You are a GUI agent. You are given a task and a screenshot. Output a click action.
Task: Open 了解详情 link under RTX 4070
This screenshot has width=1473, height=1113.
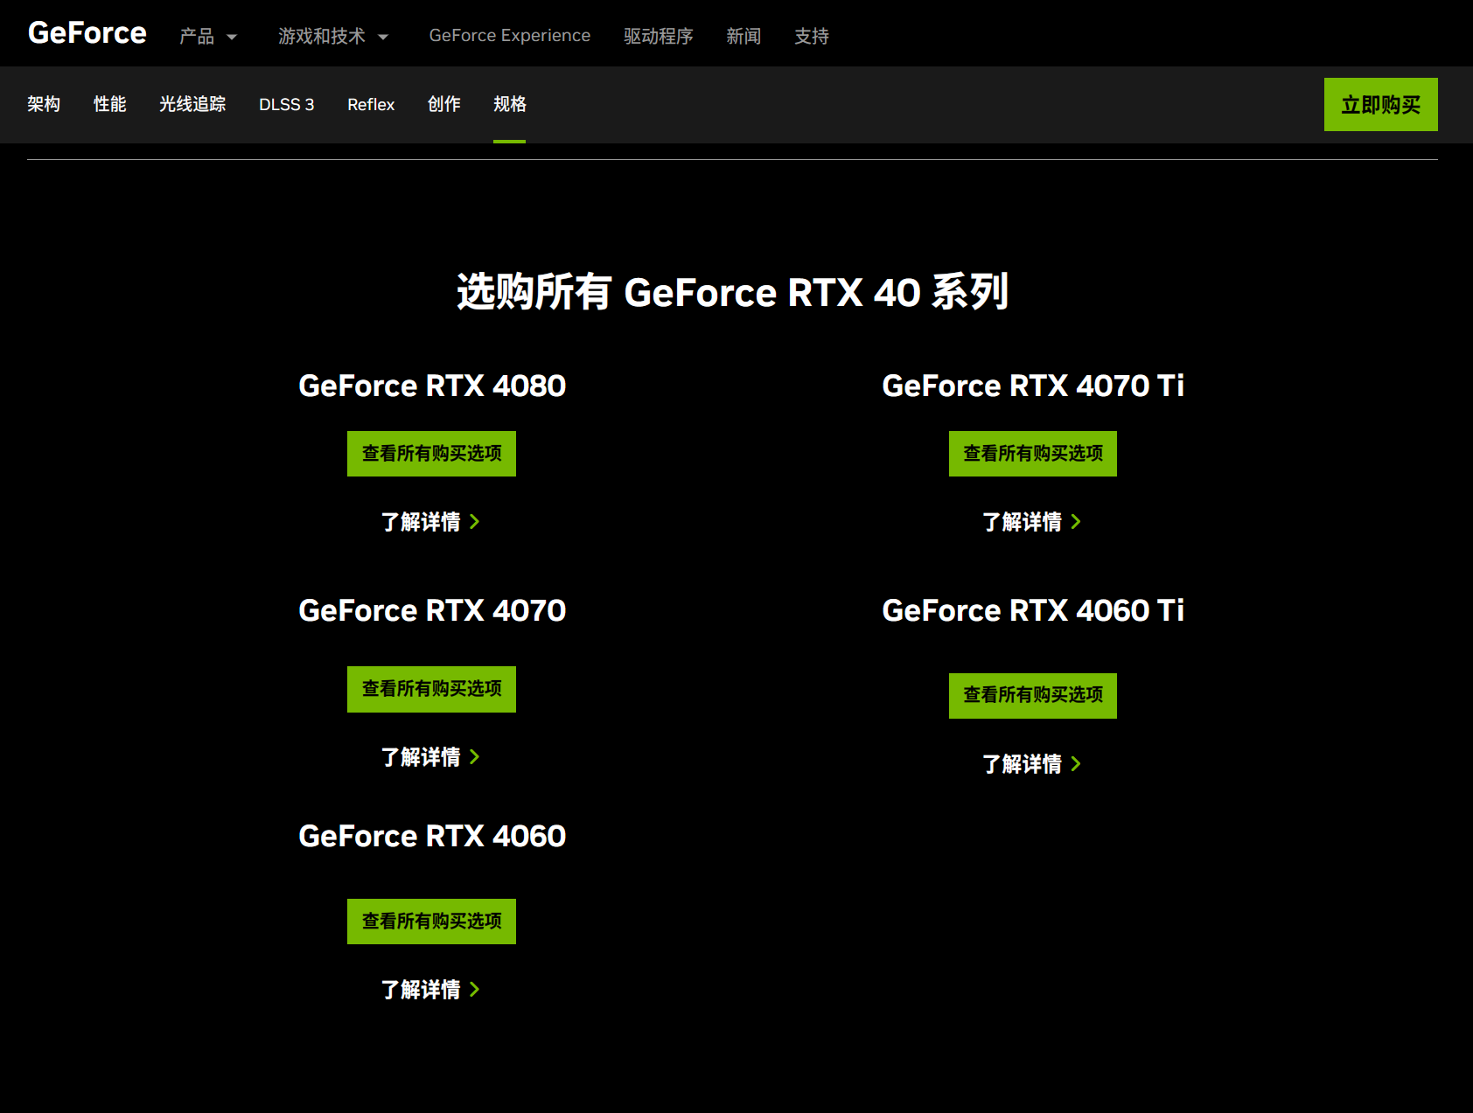coord(430,757)
